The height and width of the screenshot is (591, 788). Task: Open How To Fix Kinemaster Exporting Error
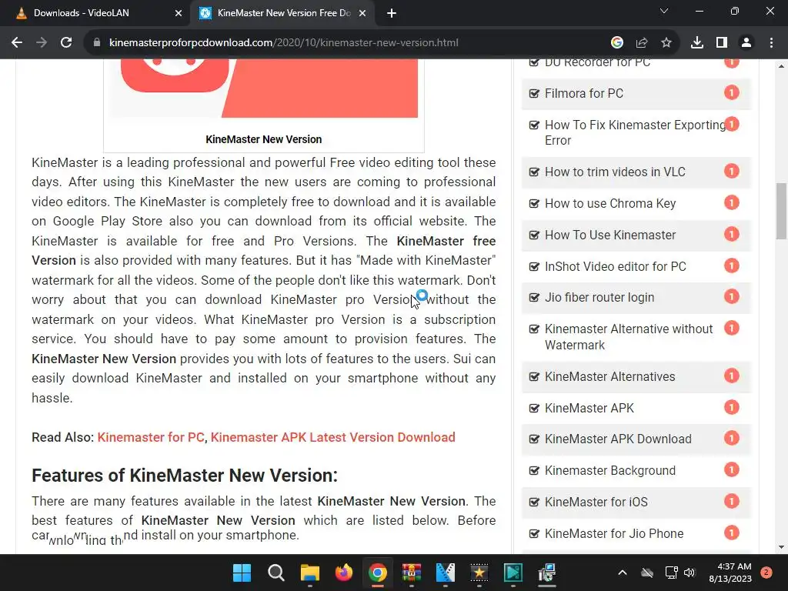635,132
